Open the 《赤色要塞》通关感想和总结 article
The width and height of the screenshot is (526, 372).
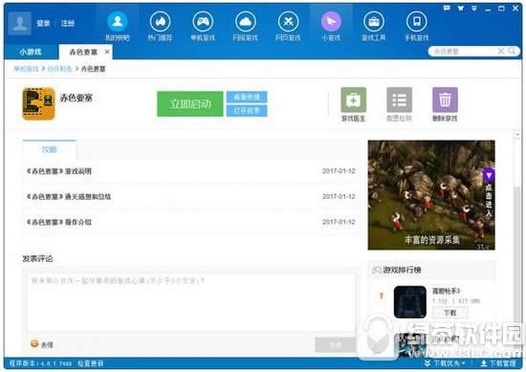69,197
